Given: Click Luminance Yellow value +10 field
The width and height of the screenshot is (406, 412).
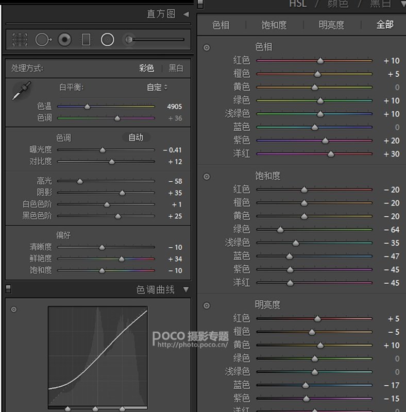Looking at the screenshot, I should point(392,345).
